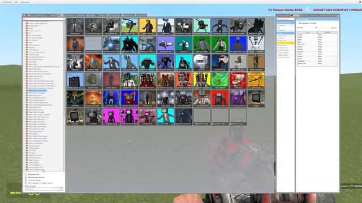Click the Damage slider knob in right panel
This screenshot has height=203, width=362.
(316, 28)
